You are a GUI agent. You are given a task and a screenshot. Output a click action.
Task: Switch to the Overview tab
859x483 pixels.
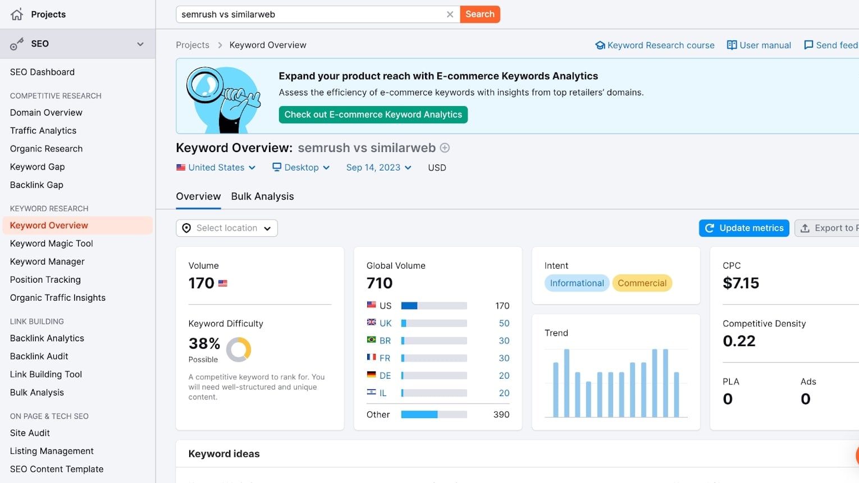click(198, 197)
